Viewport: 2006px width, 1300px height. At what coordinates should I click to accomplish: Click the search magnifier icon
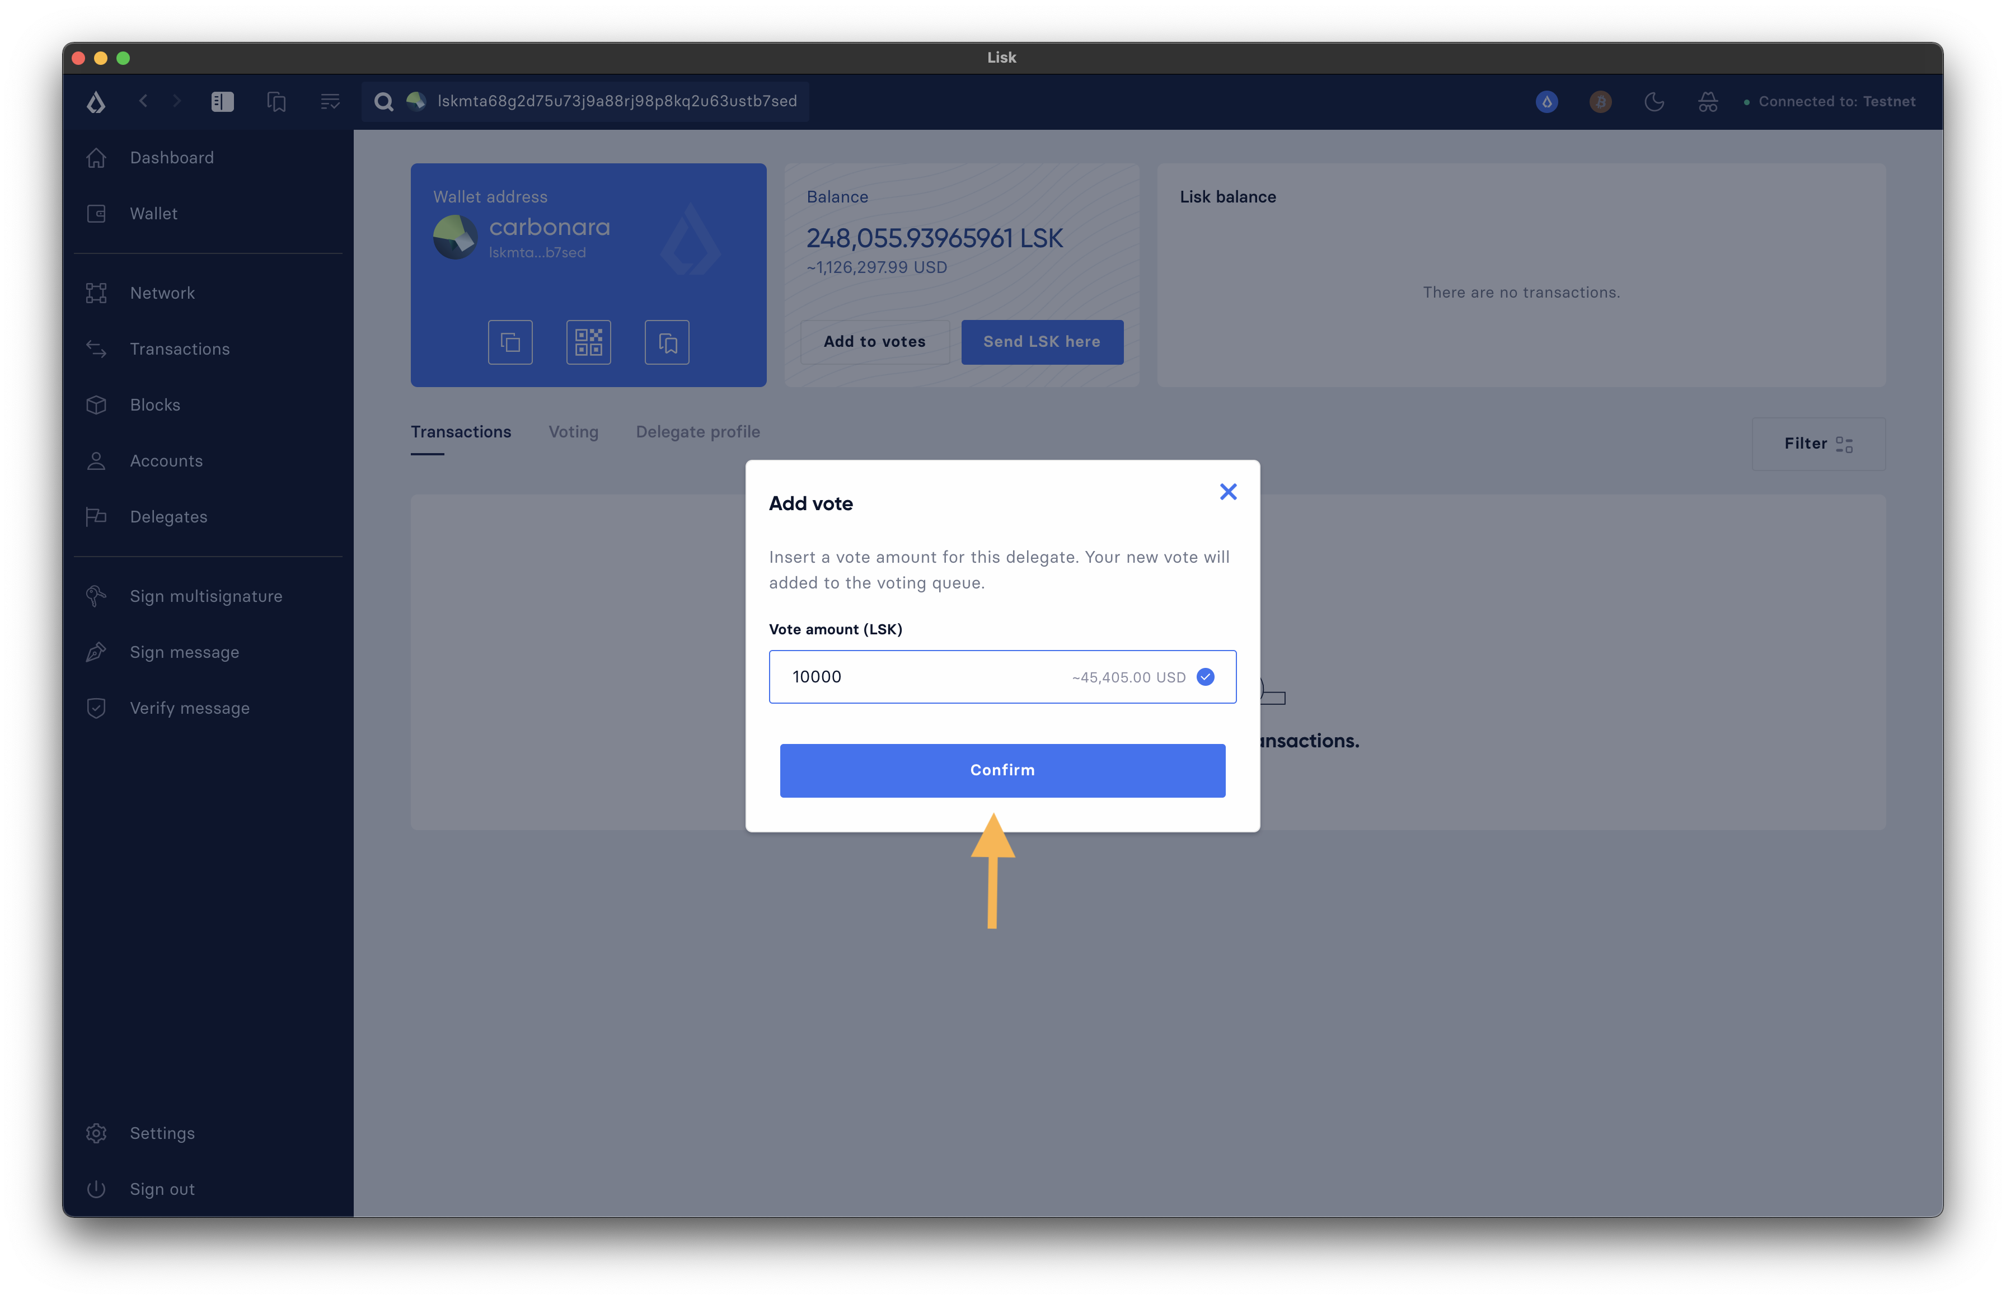pyautogui.click(x=383, y=102)
